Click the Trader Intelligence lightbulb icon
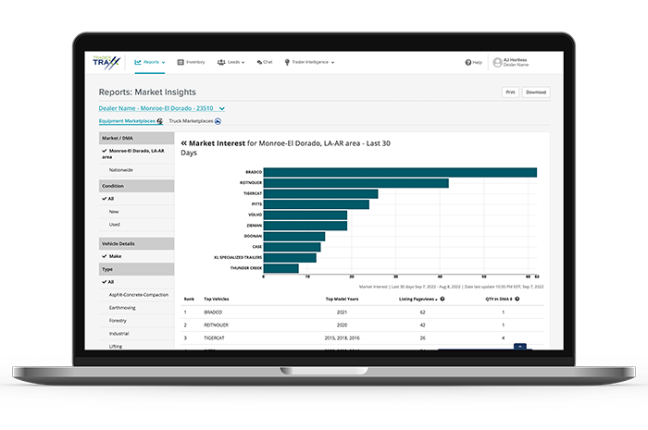The image size is (648, 430). (287, 62)
